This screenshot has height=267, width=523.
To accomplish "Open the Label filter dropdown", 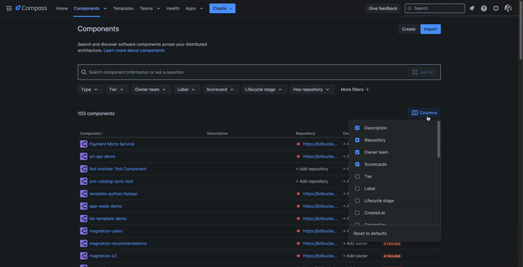I will coord(187,90).
